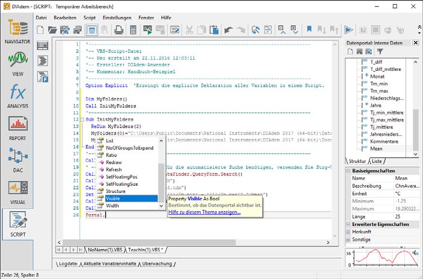
Task: Click 'Hilfe zu diesem Thema anzeigen' link
Action: (x=204, y=212)
